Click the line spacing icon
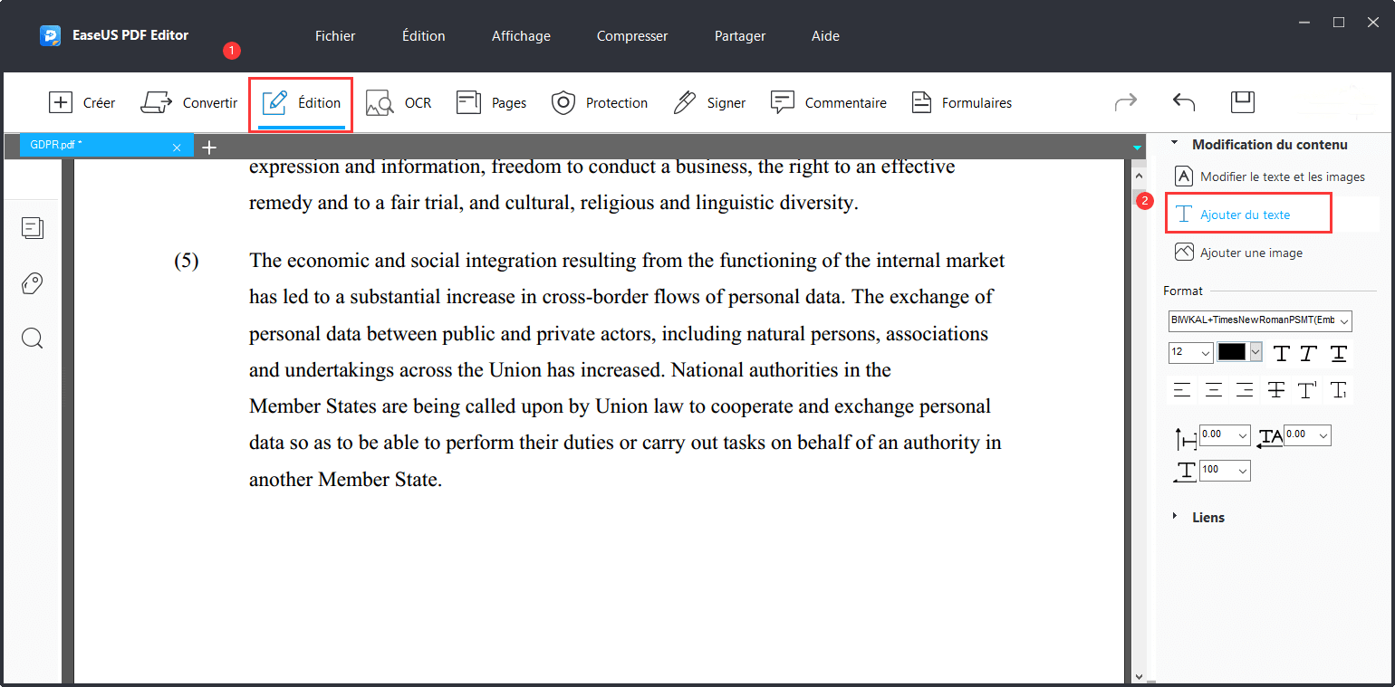 tap(1186, 439)
